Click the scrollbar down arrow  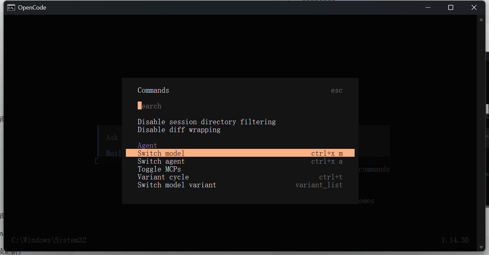click(481, 247)
